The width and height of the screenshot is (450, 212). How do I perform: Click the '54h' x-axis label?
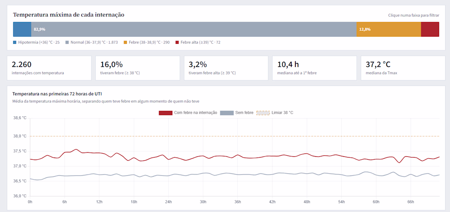tap(342, 202)
